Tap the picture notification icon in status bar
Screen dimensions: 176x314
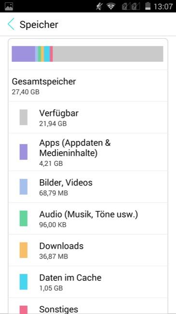[x=9, y=6]
